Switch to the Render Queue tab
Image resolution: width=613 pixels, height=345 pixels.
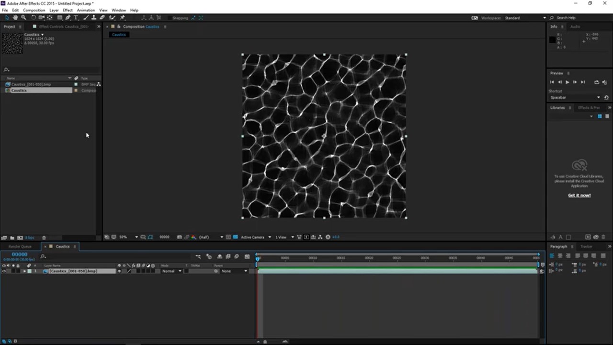point(19,246)
